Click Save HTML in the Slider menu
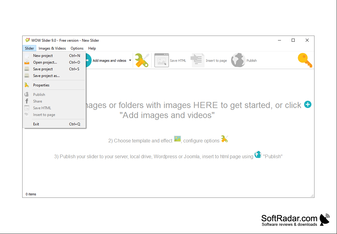Image resolution: width=337 pixels, height=234 pixels. pos(54,108)
